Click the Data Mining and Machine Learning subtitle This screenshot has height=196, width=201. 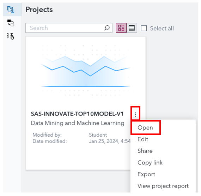point(78,123)
